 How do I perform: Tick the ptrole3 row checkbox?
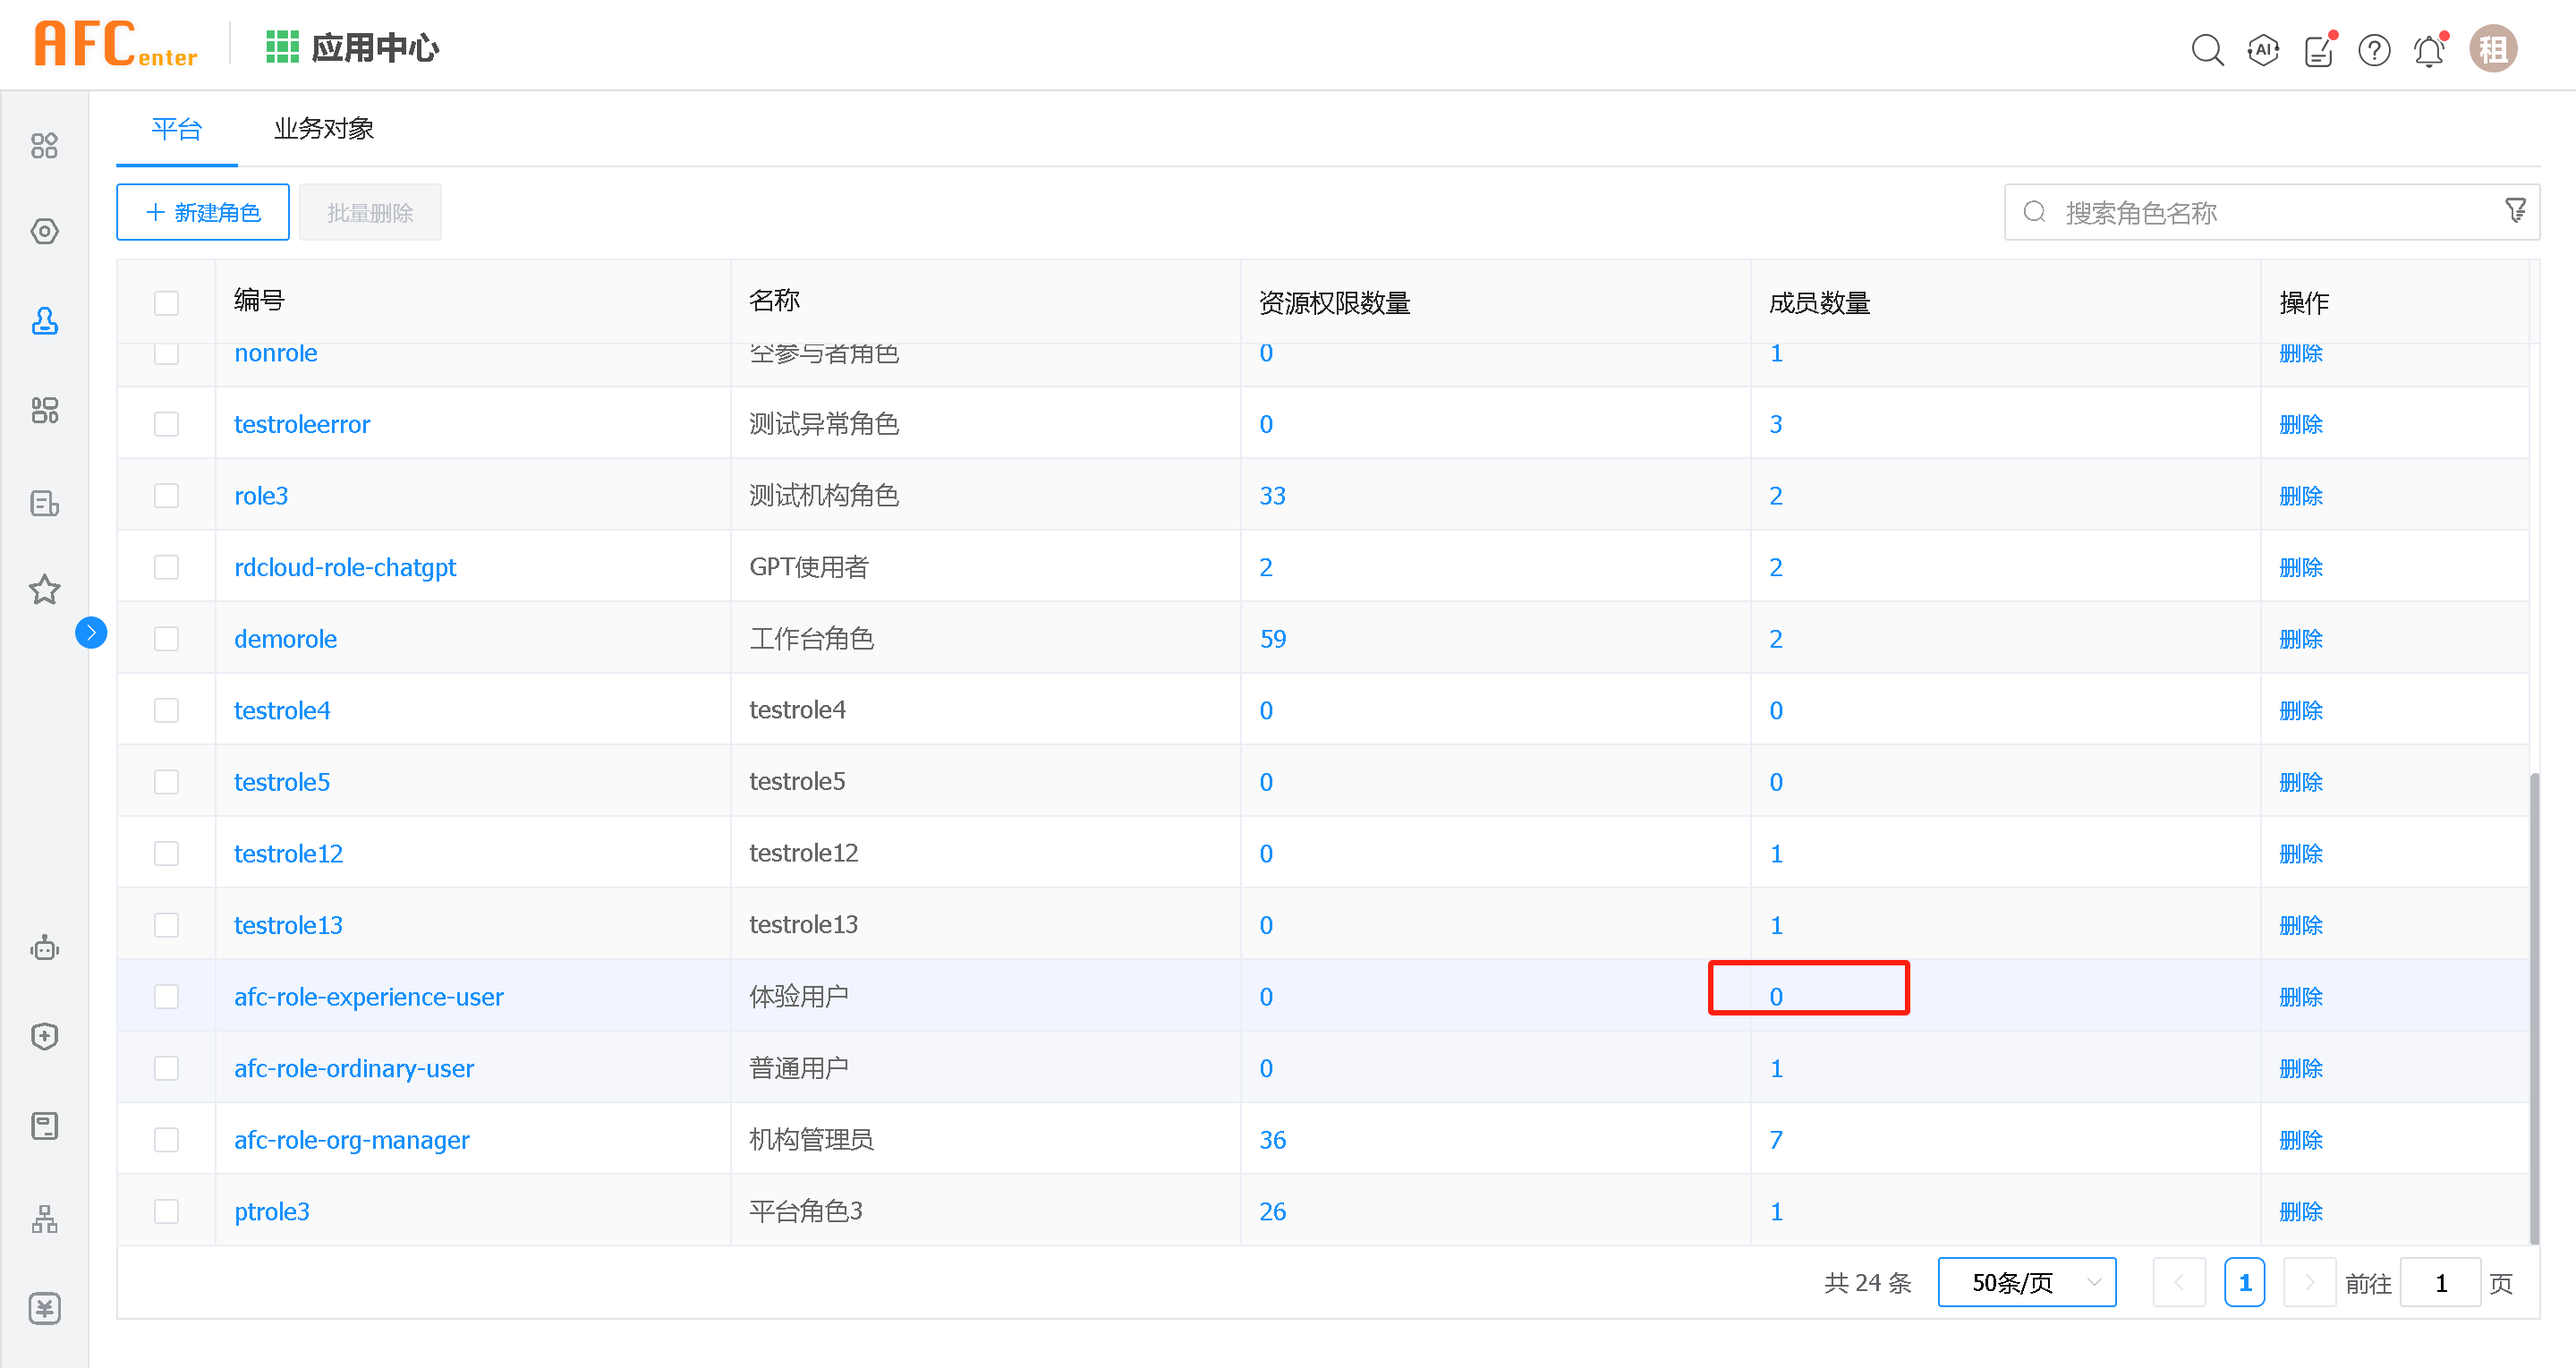(166, 1211)
